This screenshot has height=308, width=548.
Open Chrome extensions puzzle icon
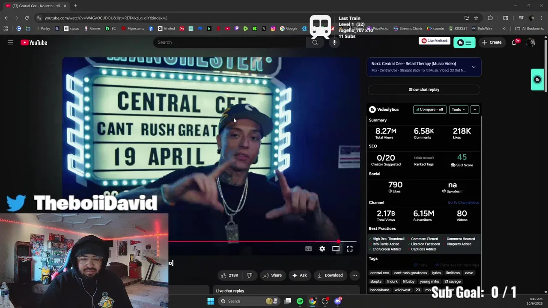point(491,18)
